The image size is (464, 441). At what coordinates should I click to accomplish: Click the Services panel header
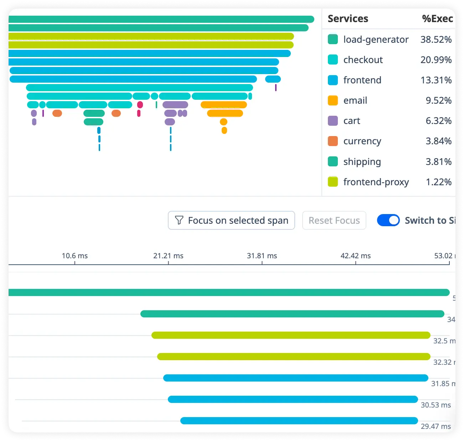point(348,19)
